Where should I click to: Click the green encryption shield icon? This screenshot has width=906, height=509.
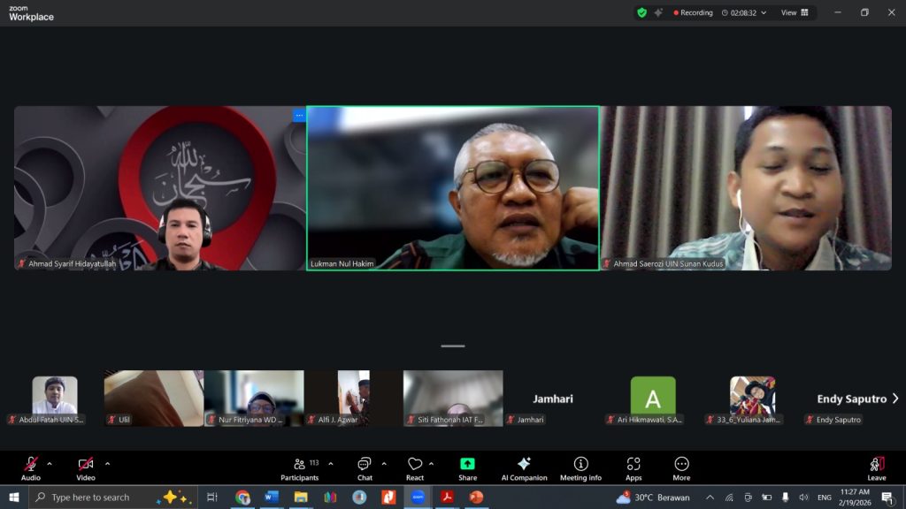pos(641,12)
